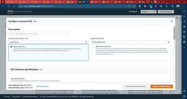Click the dialog scrollbar down arrow
This screenshot has width=187, height=99.
click(174, 82)
